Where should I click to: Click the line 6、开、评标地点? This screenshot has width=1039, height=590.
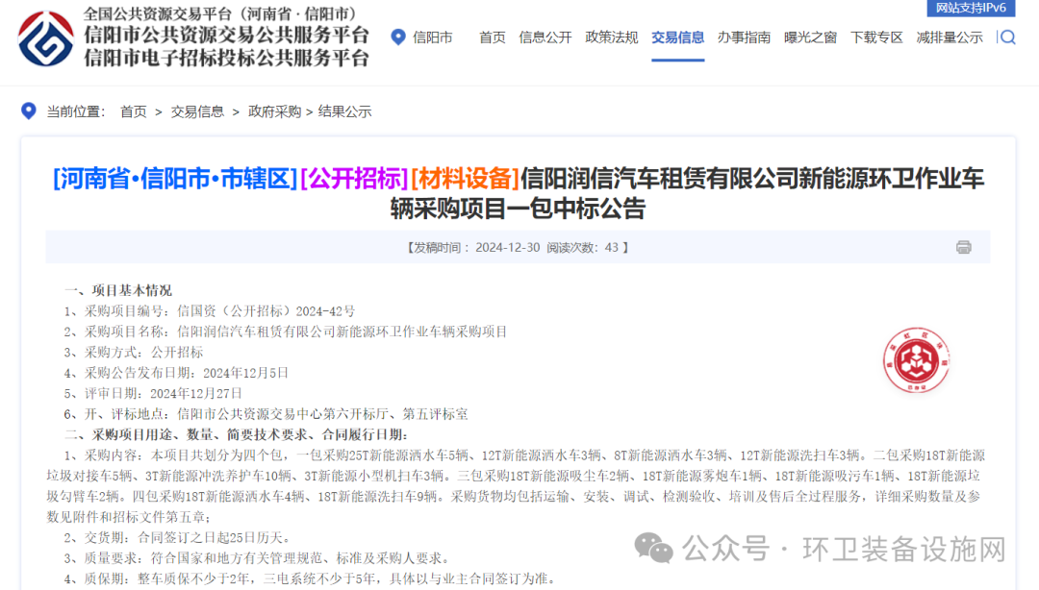(266, 414)
